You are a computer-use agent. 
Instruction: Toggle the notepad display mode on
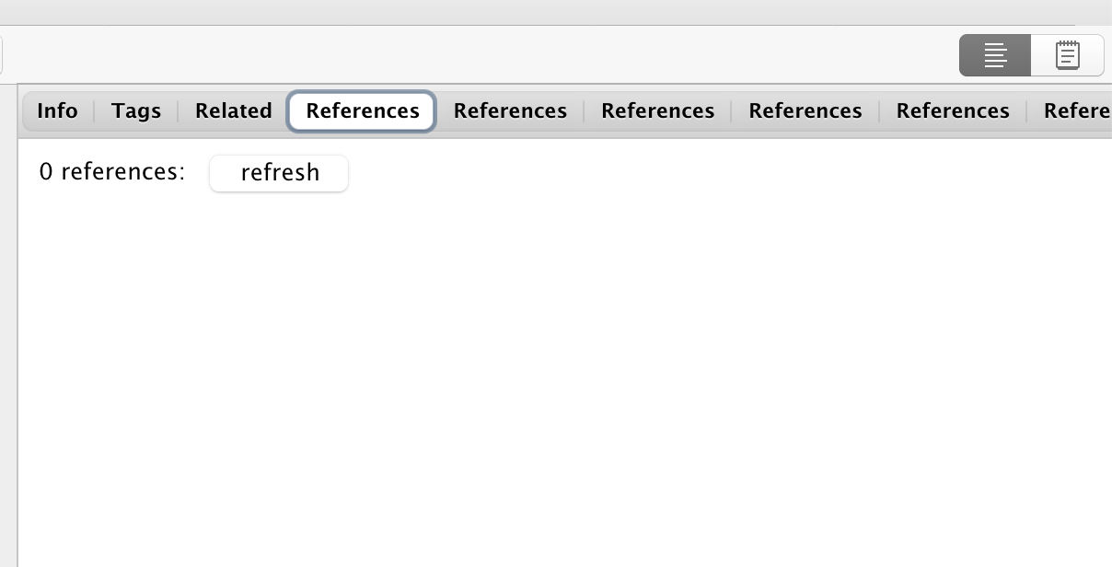(1066, 54)
